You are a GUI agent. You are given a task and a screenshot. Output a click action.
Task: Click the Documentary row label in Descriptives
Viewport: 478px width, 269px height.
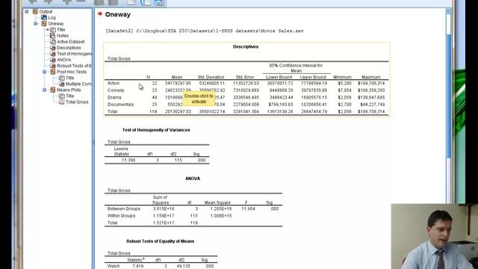point(120,105)
